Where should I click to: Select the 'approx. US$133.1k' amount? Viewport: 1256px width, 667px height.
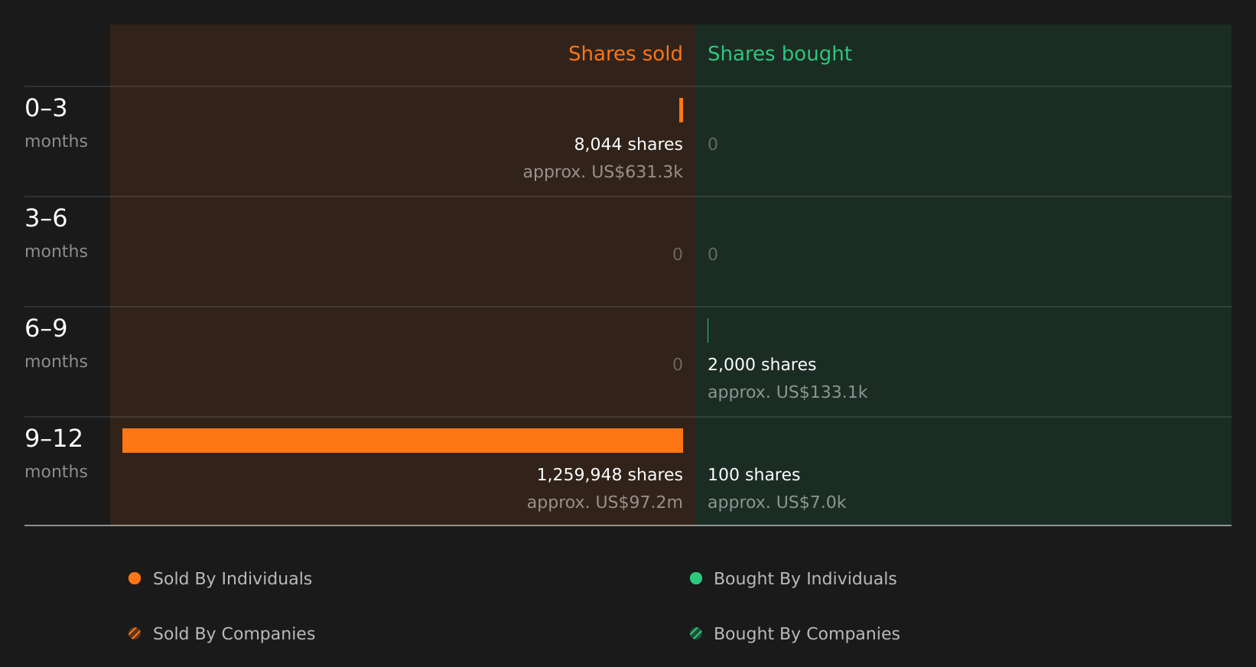point(788,392)
